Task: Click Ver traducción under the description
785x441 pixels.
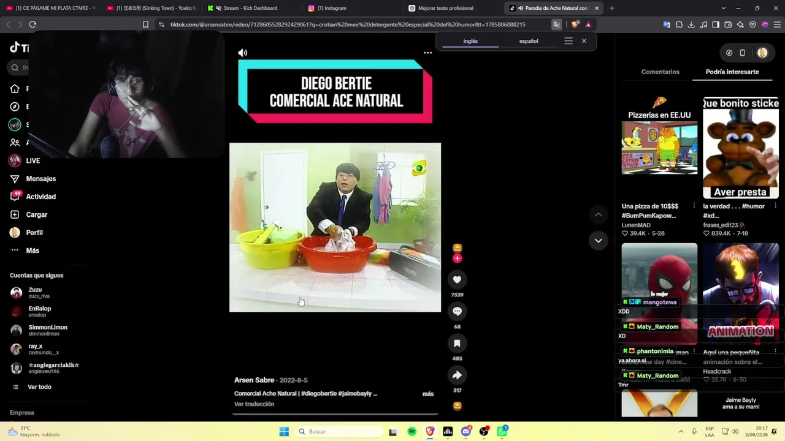Action: coord(254,404)
